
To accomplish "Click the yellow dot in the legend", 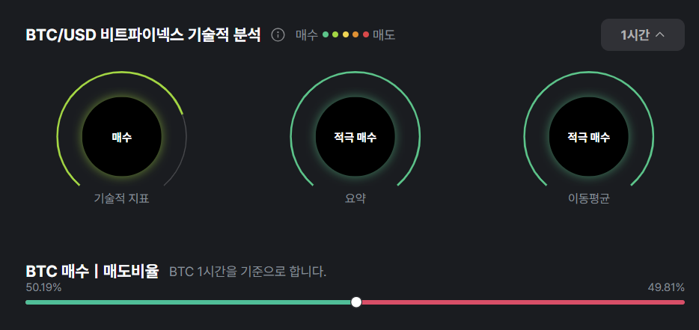I will coord(346,34).
